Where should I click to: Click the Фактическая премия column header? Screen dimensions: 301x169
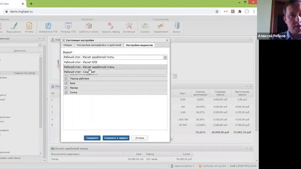point(242,93)
